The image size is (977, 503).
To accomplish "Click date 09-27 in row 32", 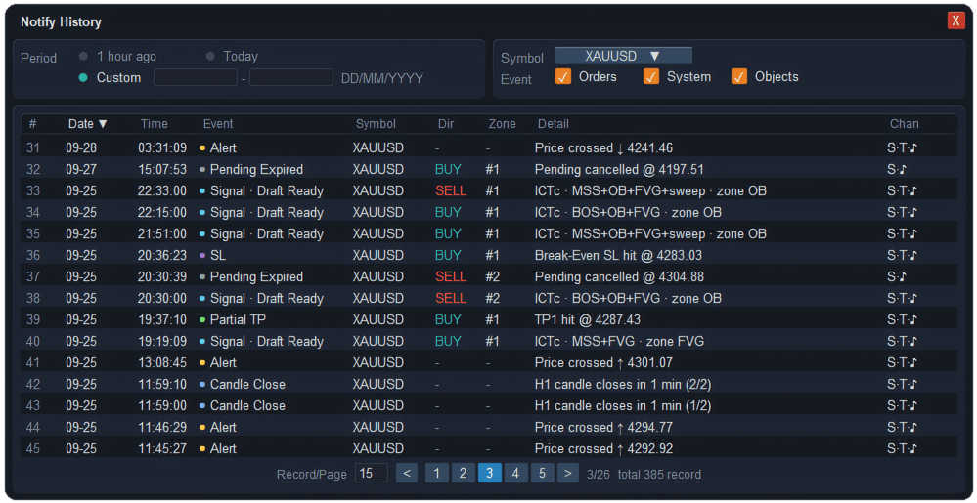I will [x=81, y=169].
